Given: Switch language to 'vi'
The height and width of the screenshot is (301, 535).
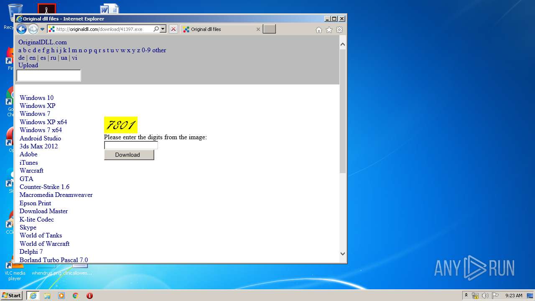Looking at the screenshot, I should point(74,58).
